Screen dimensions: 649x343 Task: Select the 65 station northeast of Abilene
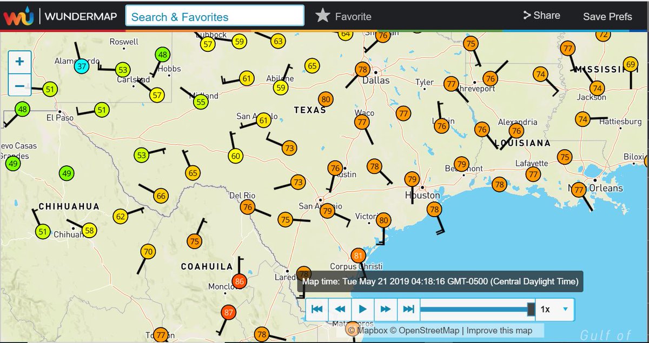(312, 66)
